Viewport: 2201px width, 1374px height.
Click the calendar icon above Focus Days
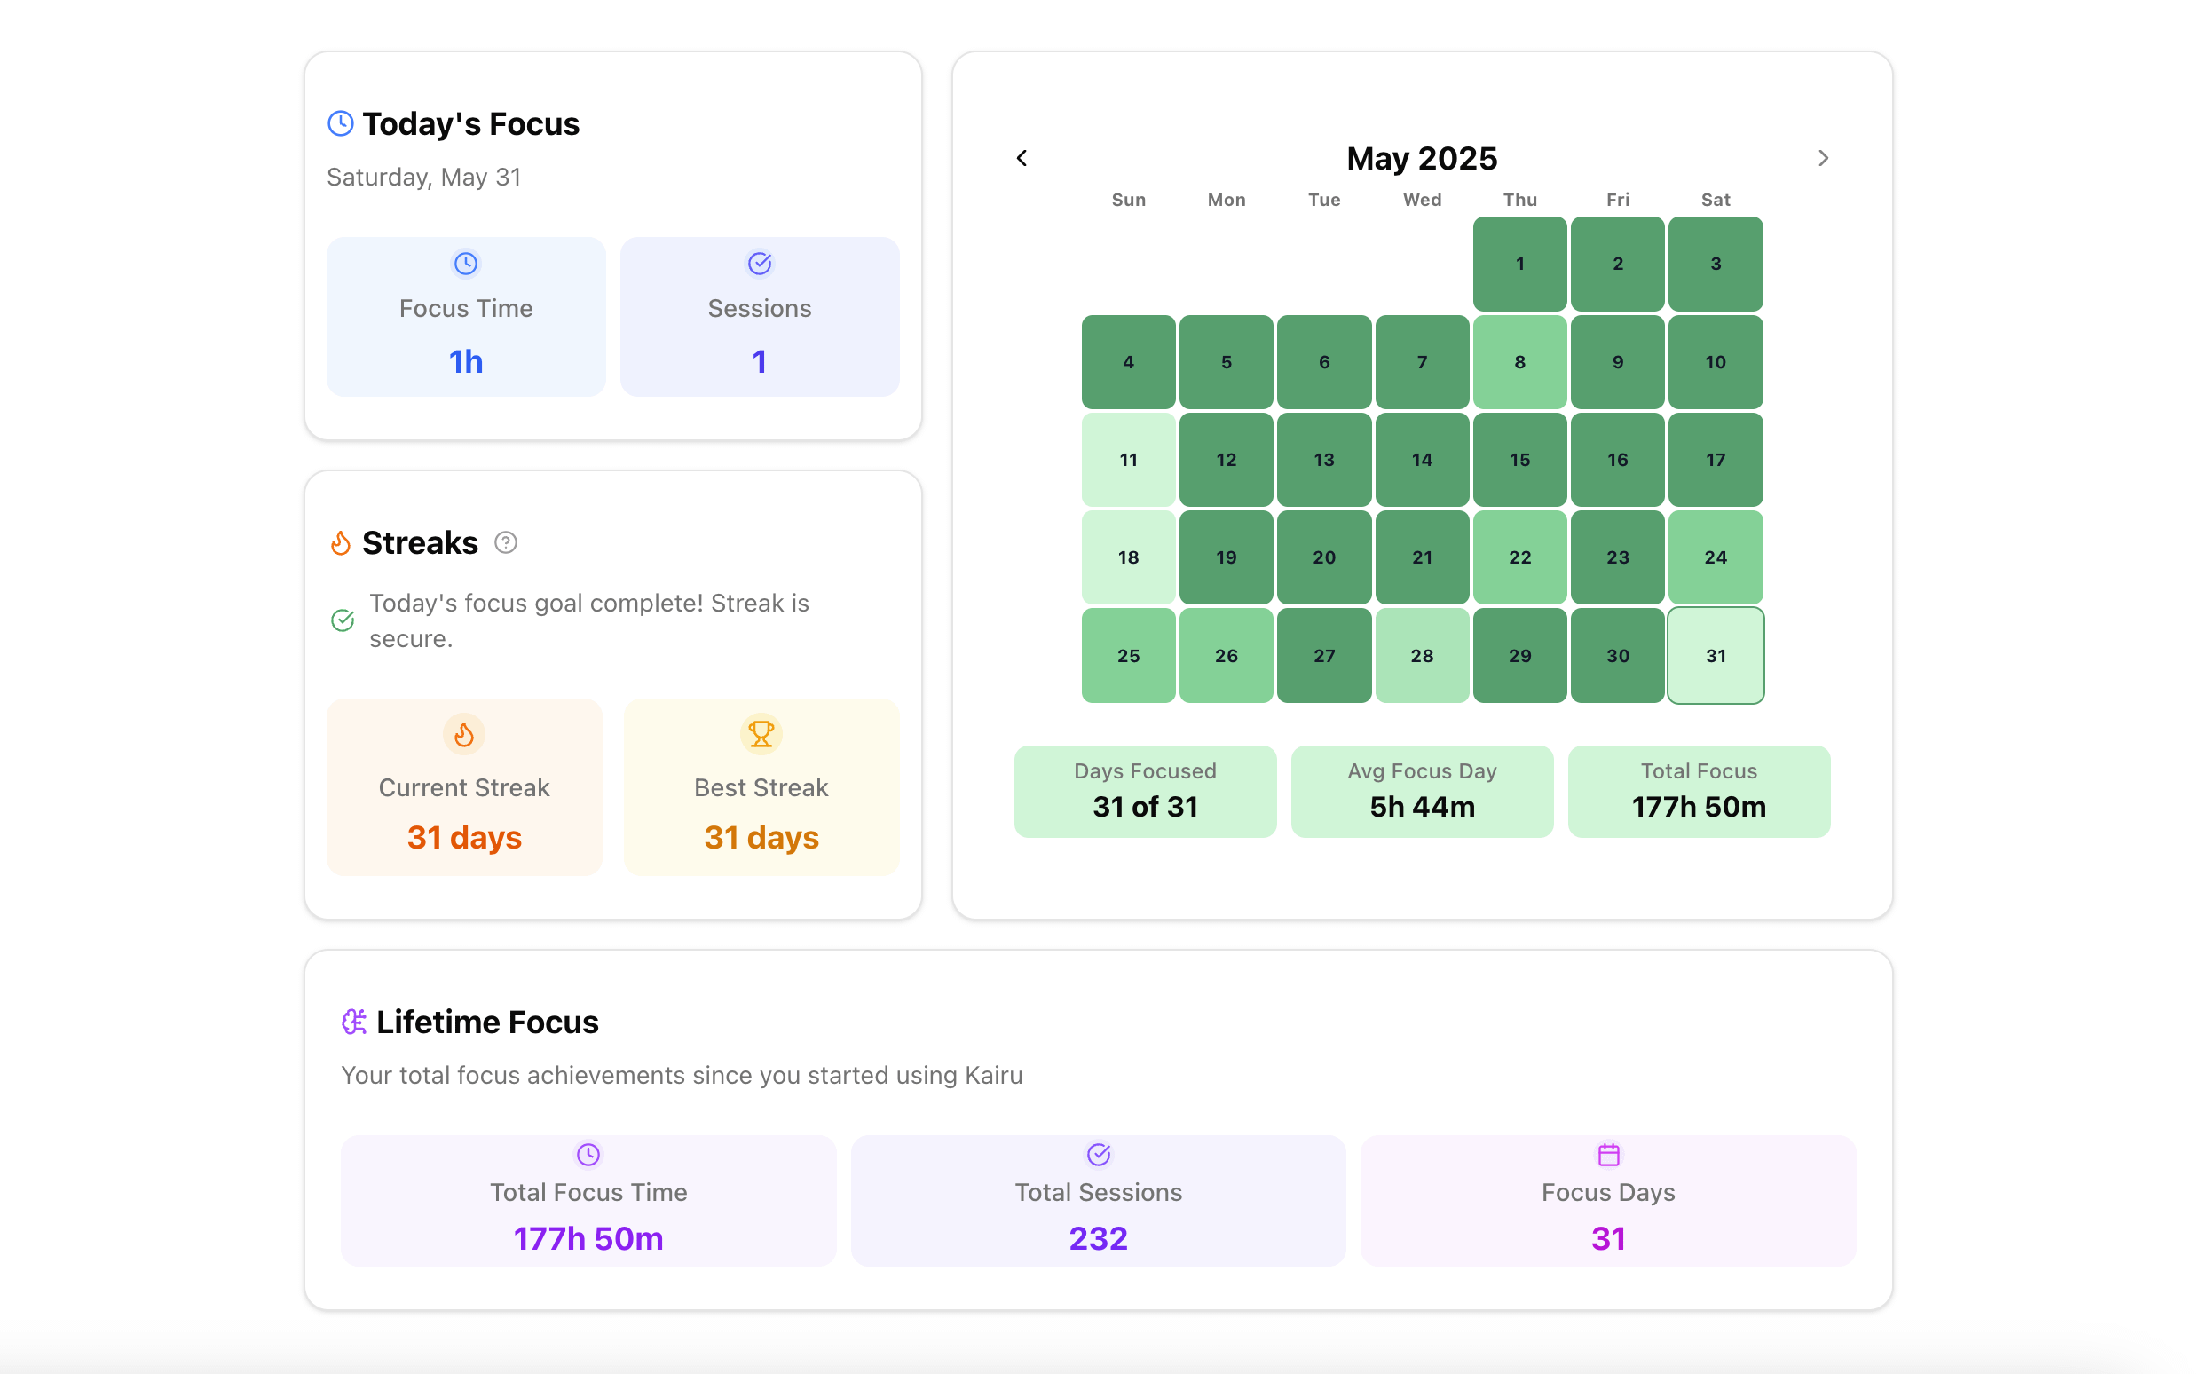(1608, 1154)
